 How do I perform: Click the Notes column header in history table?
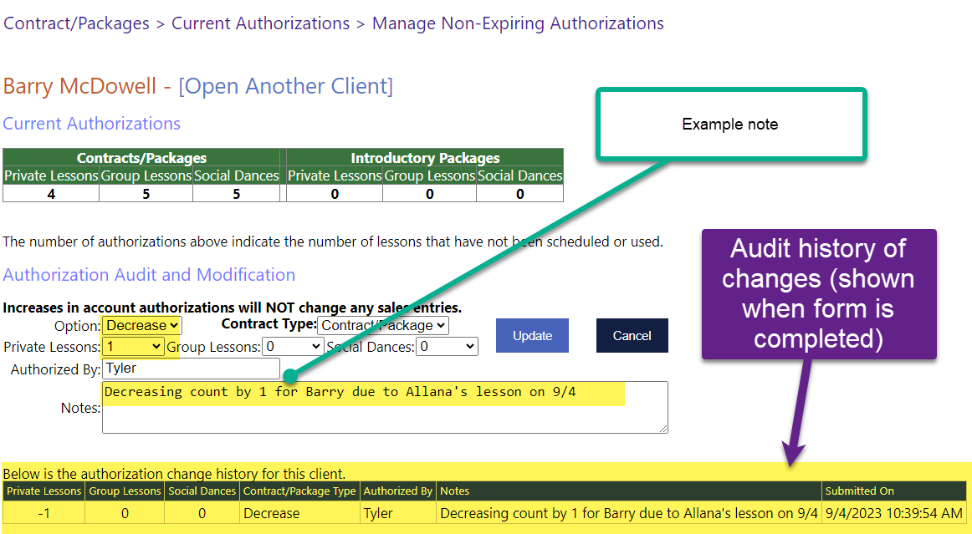(x=455, y=491)
